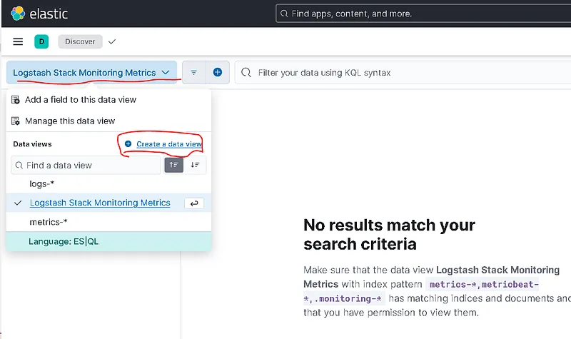
Task: Click the Find apps global search box
Action: click(x=423, y=14)
